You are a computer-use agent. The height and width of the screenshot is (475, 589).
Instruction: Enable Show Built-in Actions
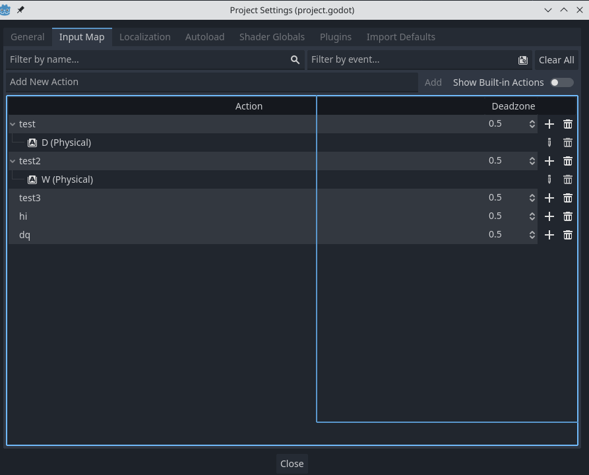(561, 82)
